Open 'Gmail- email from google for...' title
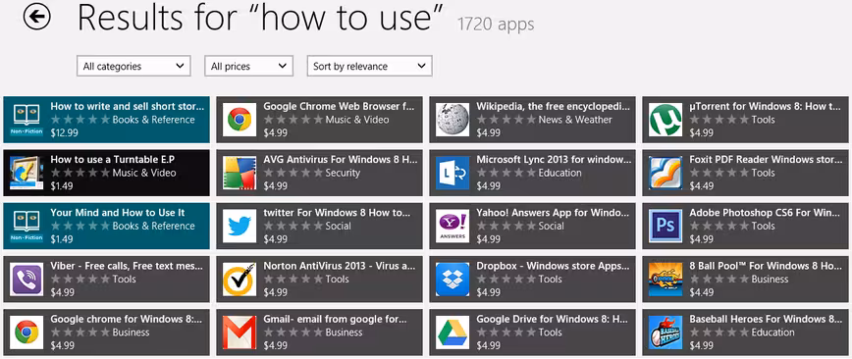This screenshot has width=852, height=359. pyautogui.click(x=335, y=320)
